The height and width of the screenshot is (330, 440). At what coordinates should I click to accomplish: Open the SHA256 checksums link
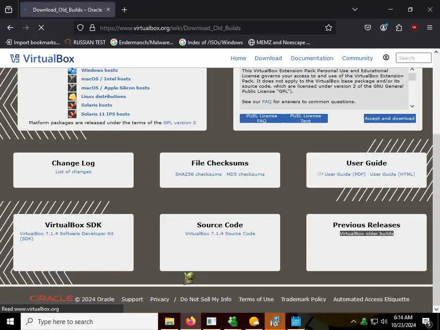(x=199, y=174)
